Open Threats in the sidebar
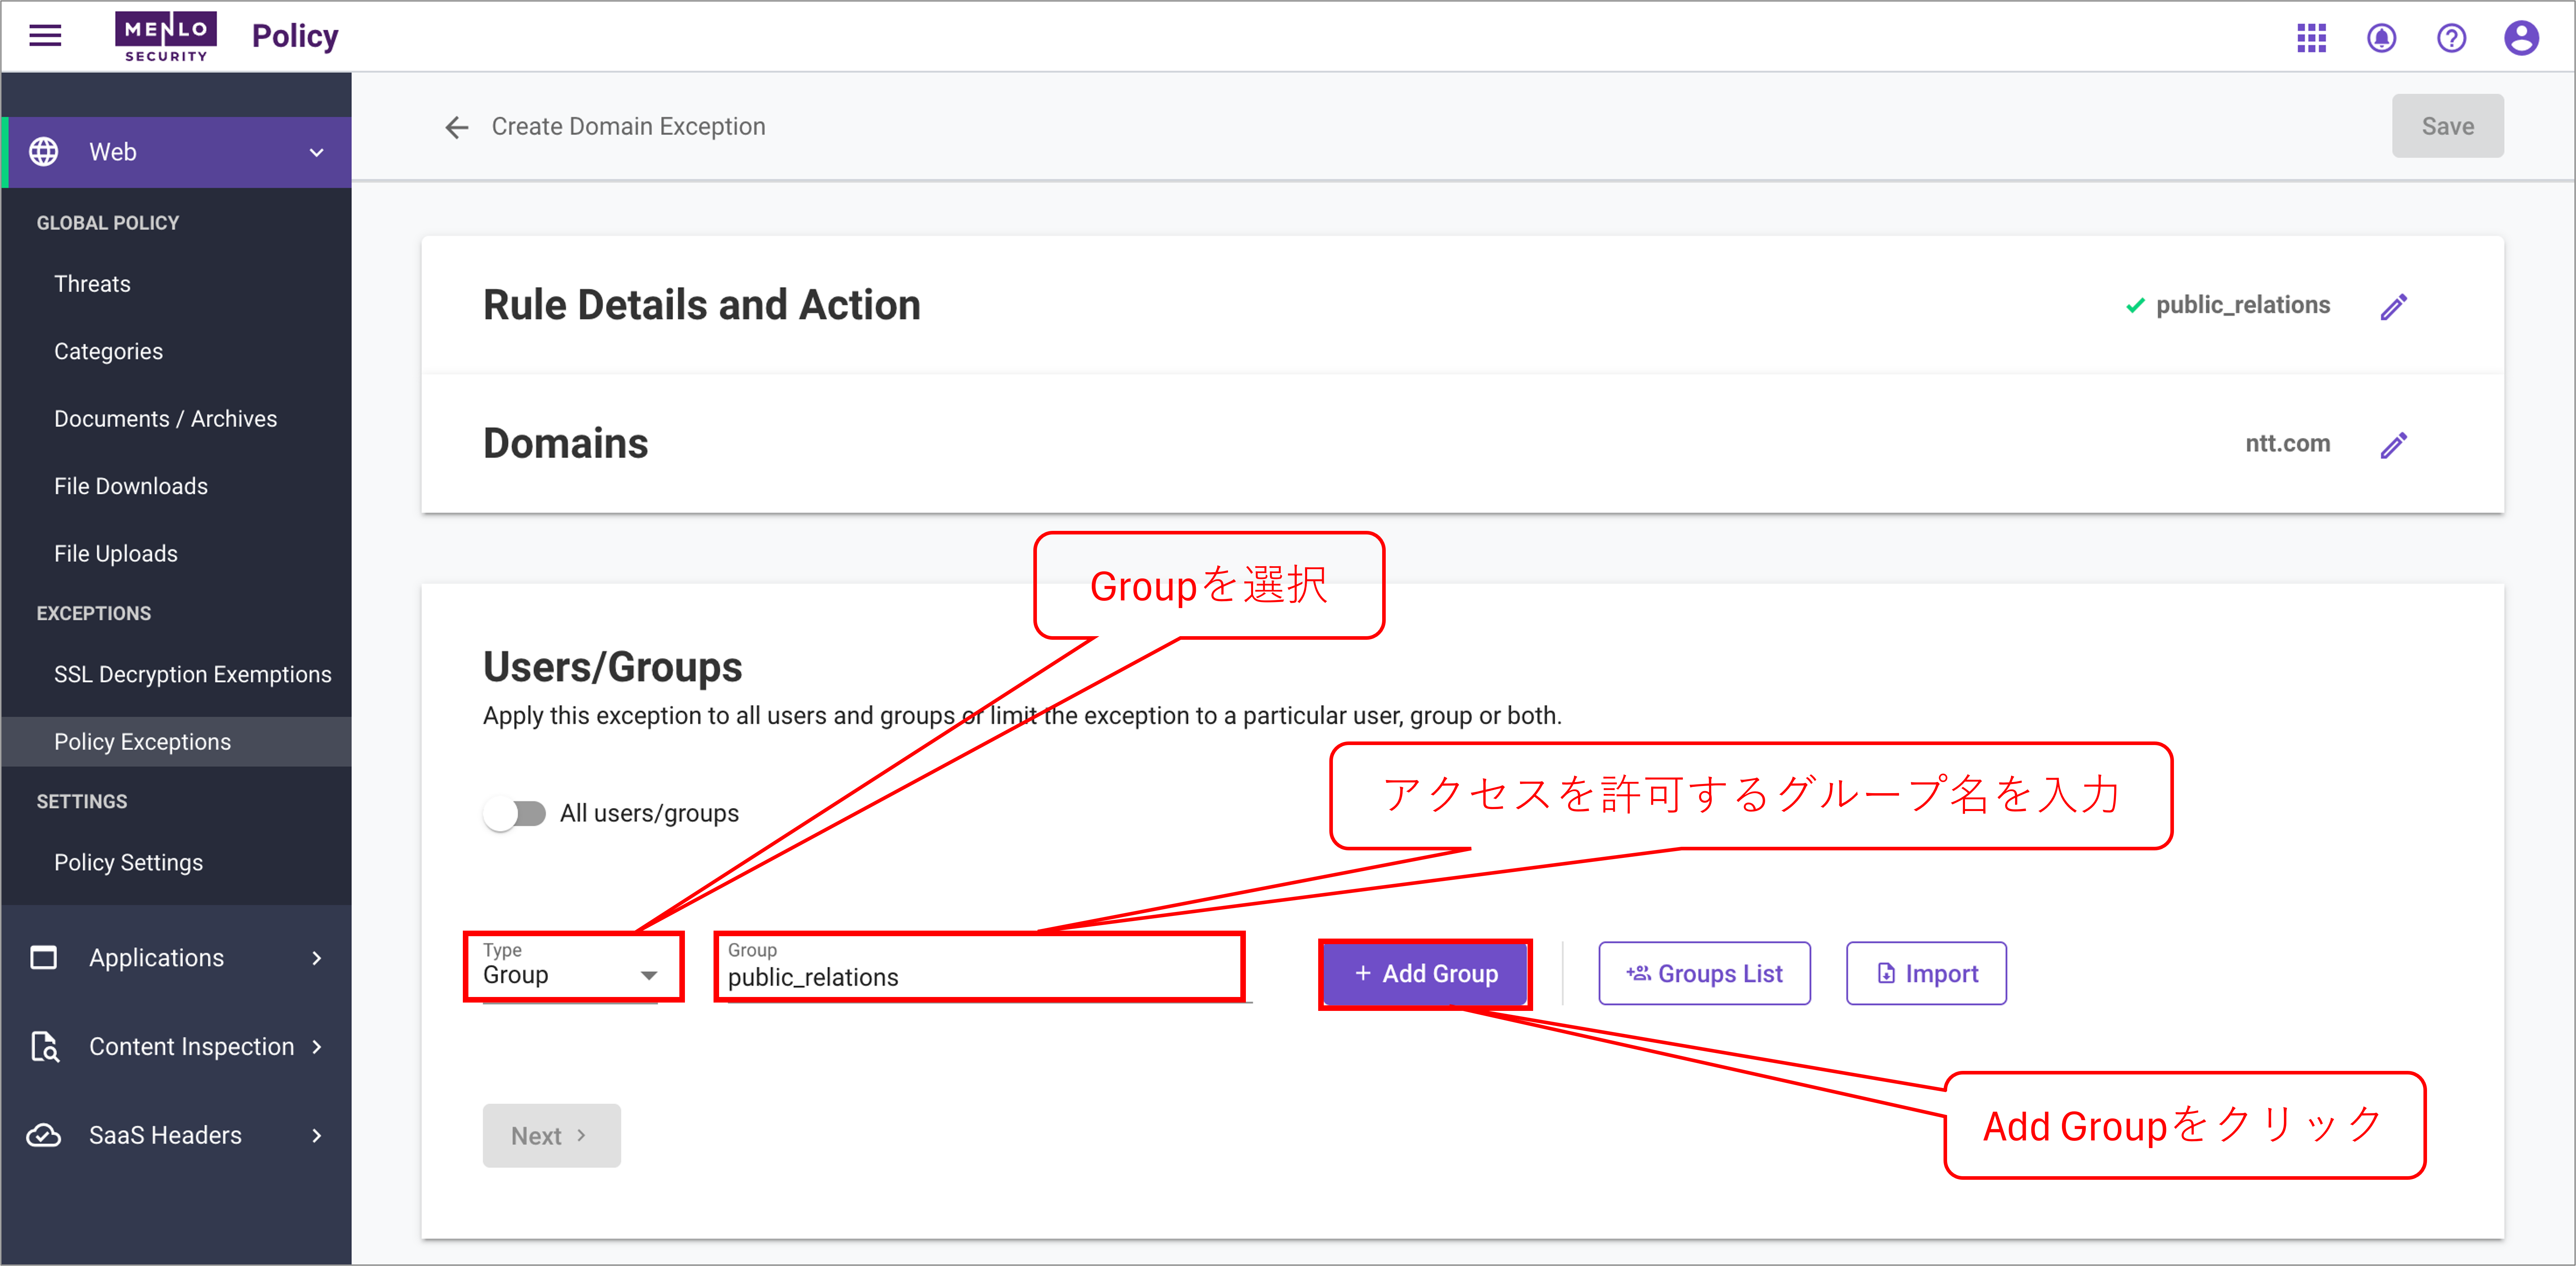 coord(92,284)
